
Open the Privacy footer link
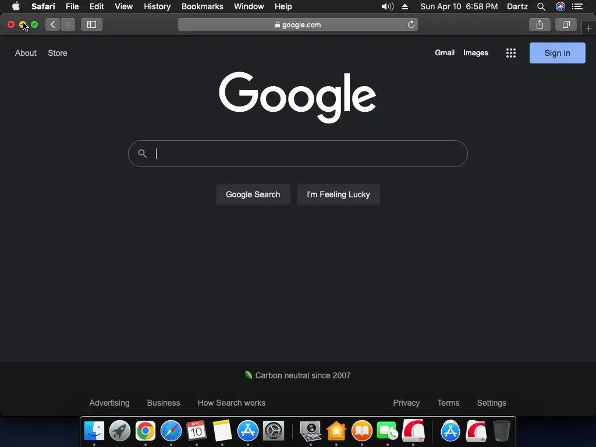[x=406, y=403]
